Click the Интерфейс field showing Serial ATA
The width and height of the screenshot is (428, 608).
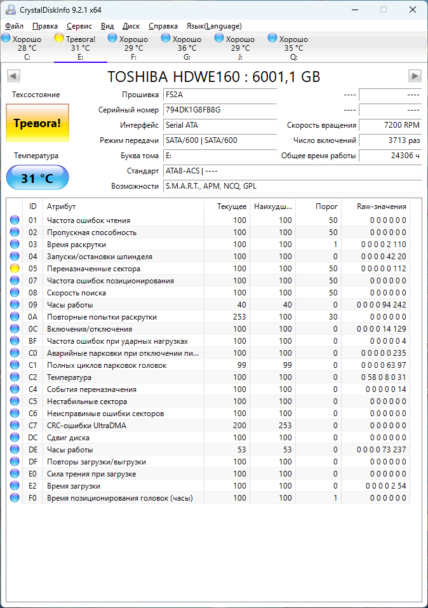click(x=220, y=125)
